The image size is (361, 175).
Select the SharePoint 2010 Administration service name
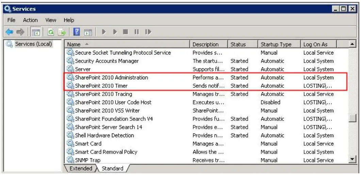point(112,77)
